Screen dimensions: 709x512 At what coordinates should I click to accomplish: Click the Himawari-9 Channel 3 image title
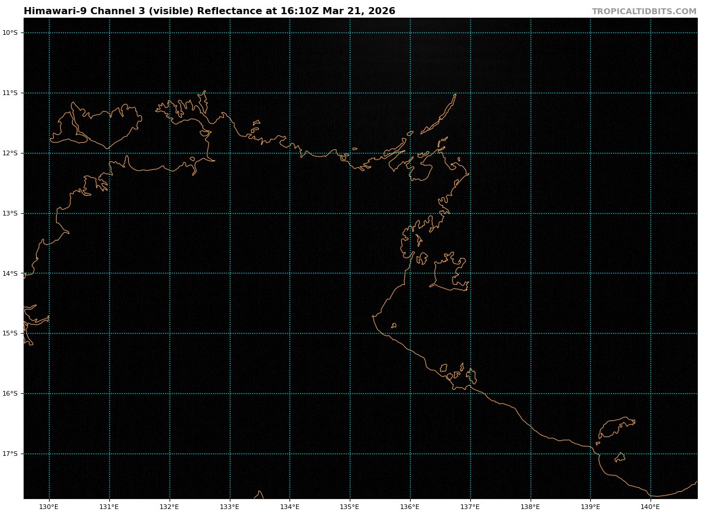pyautogui.click(x=209, y=11)
